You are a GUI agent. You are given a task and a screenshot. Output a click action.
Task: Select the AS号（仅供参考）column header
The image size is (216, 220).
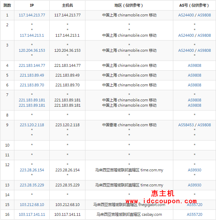pos(195,5)
